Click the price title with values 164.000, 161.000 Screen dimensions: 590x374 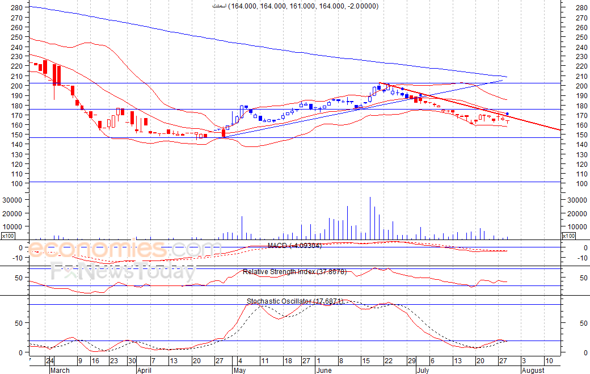296,6
